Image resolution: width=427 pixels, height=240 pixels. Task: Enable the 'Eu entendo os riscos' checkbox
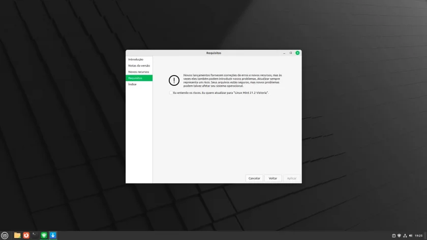coord(171,93)
